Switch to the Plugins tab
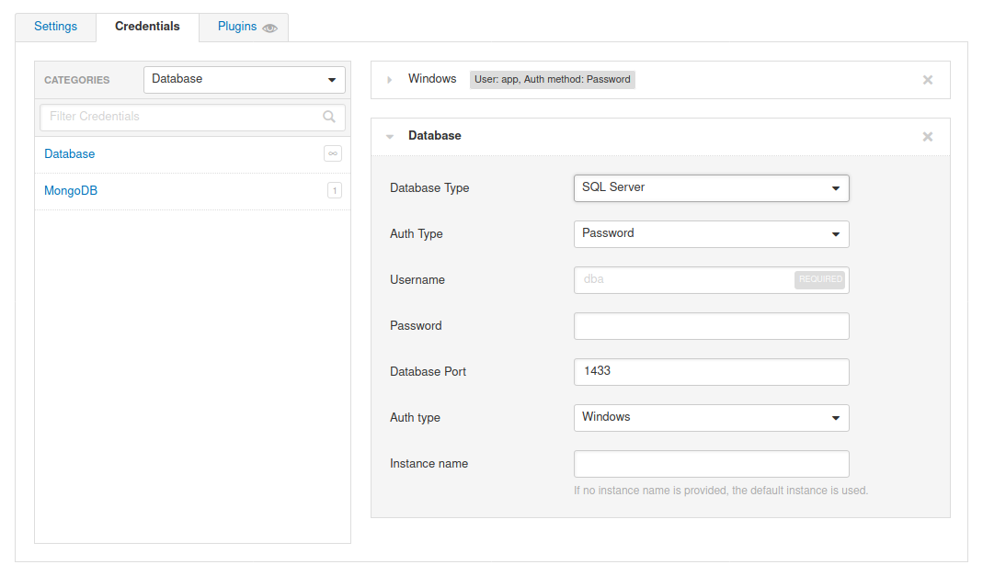Screen dimensions: 983x576 click(x=237, y=27)
